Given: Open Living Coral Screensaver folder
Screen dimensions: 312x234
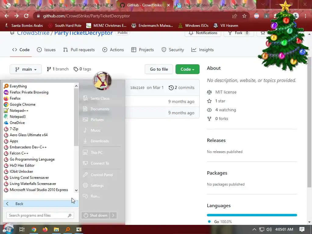Looking at the screenshot, I should [26, 178].
